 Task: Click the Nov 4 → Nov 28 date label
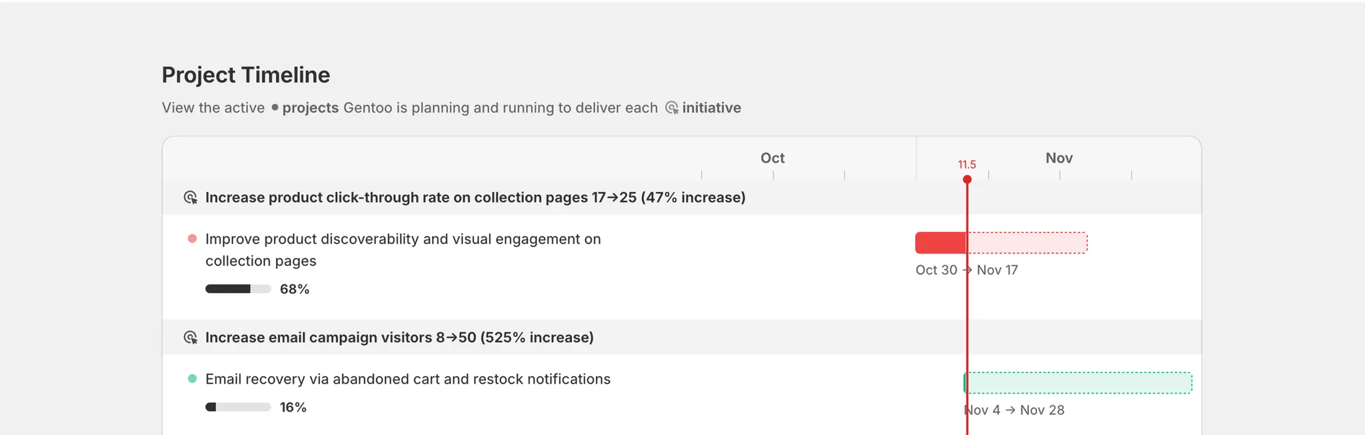[1014, 410]
